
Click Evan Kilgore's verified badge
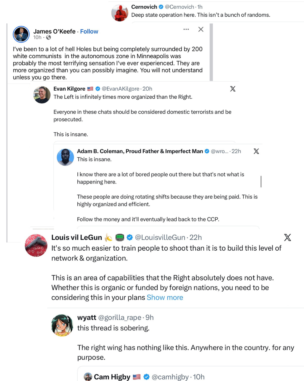click(98, 89)
